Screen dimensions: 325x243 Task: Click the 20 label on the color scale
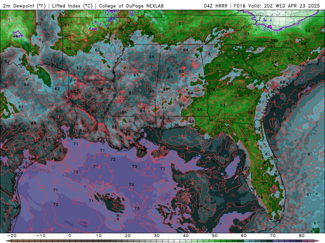(x=128, y=236)
